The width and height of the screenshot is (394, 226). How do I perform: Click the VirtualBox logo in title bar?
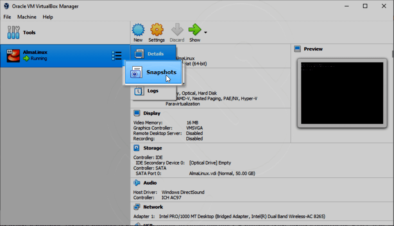[x=6, y=6]
